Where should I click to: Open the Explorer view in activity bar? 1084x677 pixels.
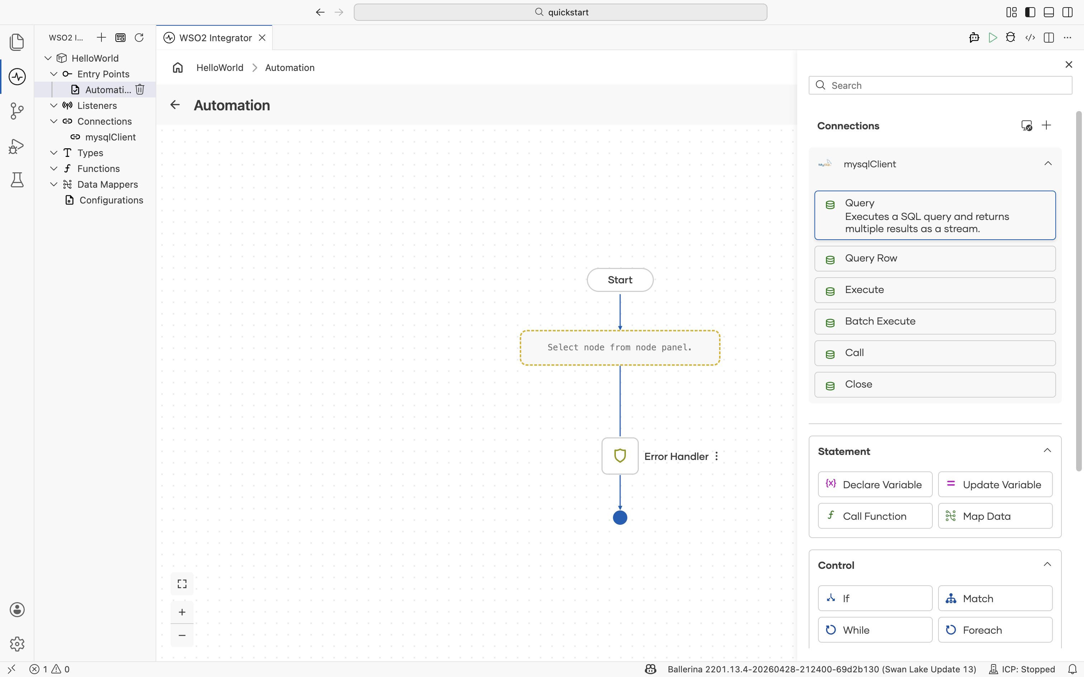click(x=17, y=42)
